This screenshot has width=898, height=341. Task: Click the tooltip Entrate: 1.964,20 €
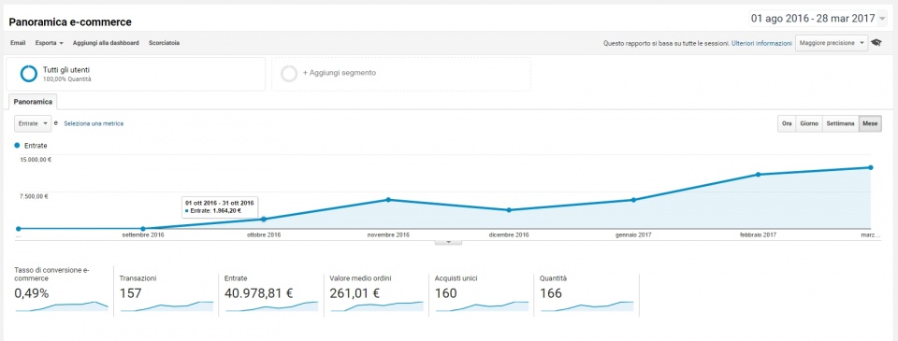pos(214,210)
